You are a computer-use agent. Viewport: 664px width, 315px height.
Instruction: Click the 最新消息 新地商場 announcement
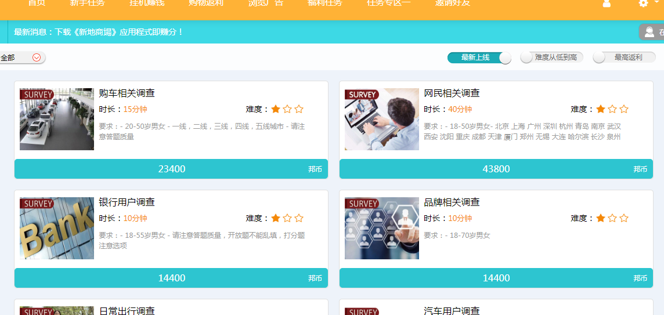click(99, 32)
